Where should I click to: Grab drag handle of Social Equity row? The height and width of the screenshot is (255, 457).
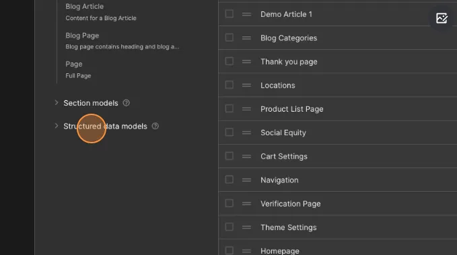[x=246, y=133]
